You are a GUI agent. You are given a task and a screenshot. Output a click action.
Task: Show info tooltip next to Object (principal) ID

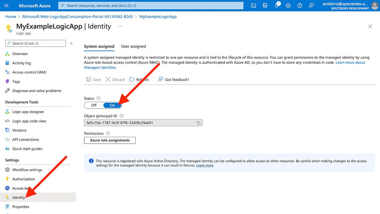[x=121, y=116]
